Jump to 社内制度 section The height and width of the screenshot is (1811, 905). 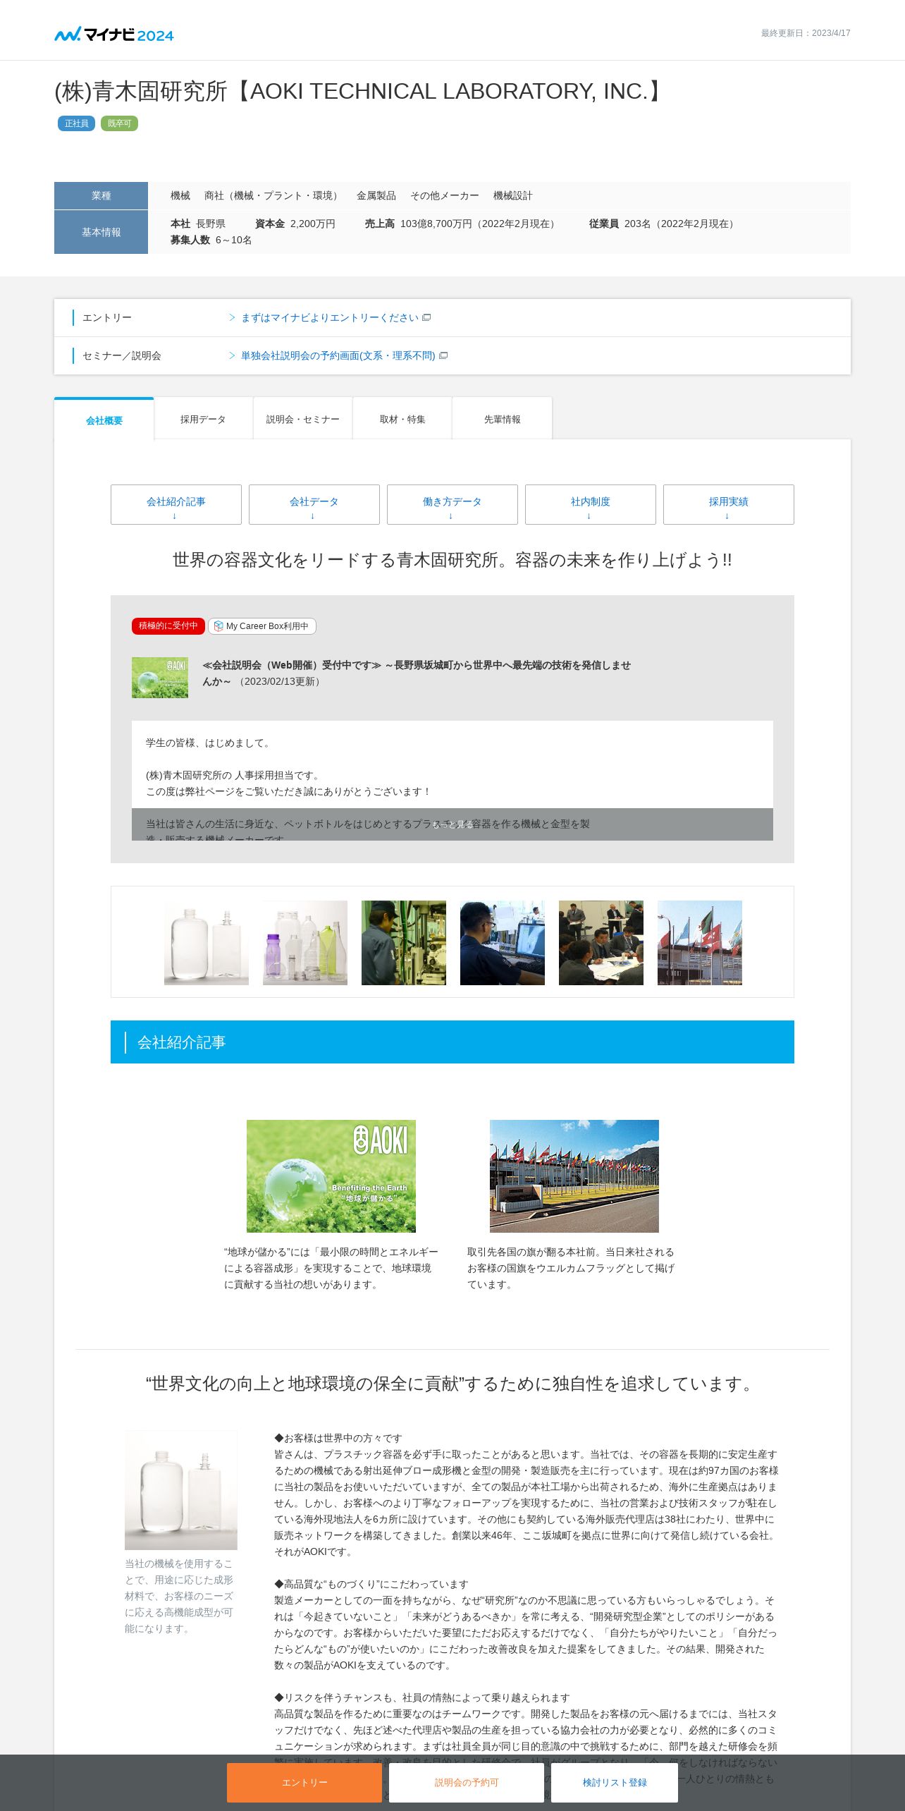[591, 504]
